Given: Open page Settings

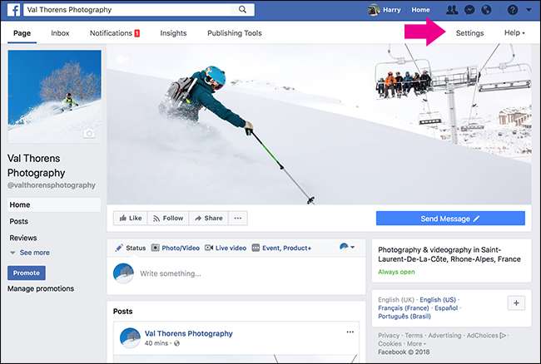Looking at the screenshot, I should pos(469,33).
